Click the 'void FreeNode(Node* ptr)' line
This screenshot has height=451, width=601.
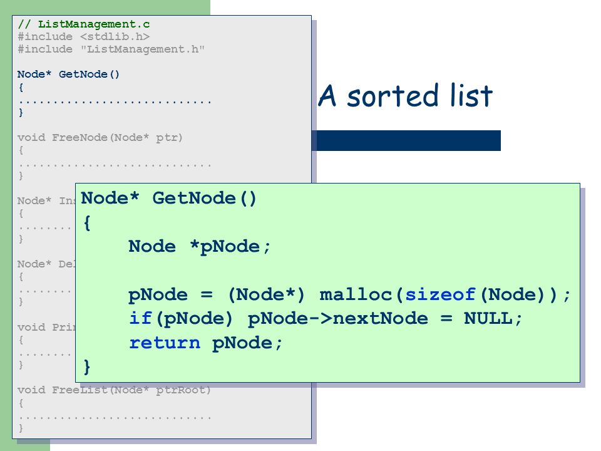[x=100, y=138]
